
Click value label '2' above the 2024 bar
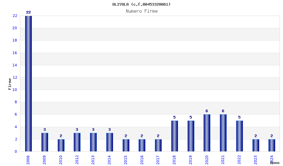coord(272,136)
